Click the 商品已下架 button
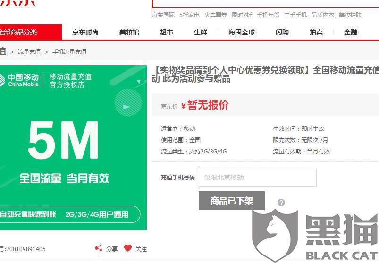The image size is (379, 263). click(x=232, y=201)
